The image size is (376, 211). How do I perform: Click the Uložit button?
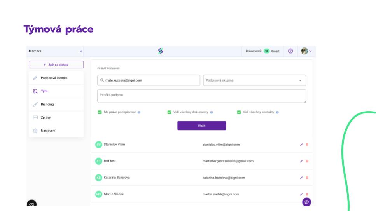(201, 126)
